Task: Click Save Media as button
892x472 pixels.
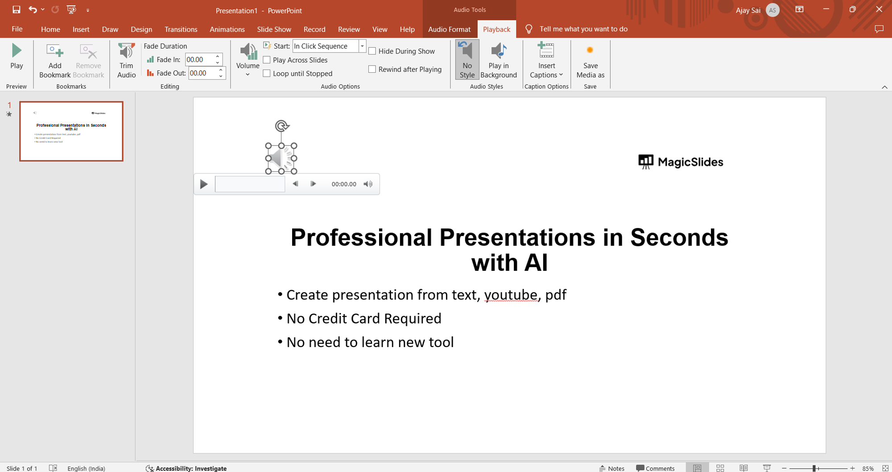Action: coord(590,61)
